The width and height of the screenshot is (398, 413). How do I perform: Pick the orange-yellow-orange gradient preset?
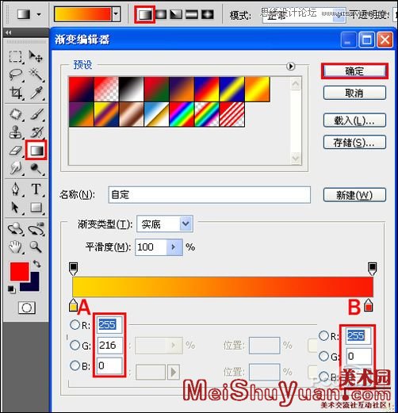pyautogui.click(x=258, y=89)
